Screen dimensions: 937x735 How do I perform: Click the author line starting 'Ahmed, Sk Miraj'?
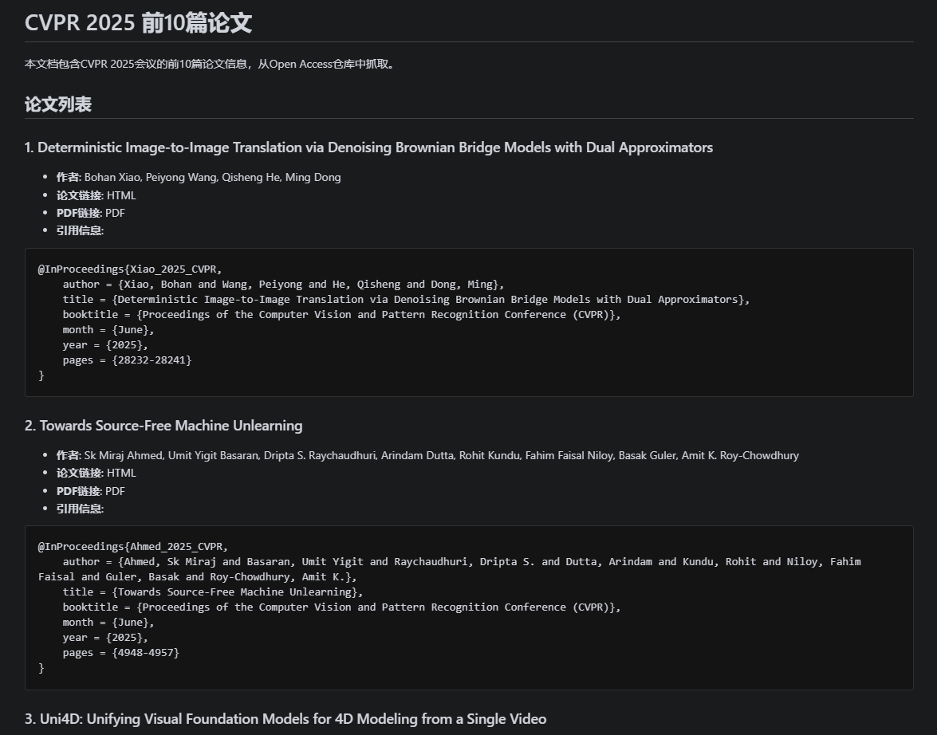click(x=450, y=569)
